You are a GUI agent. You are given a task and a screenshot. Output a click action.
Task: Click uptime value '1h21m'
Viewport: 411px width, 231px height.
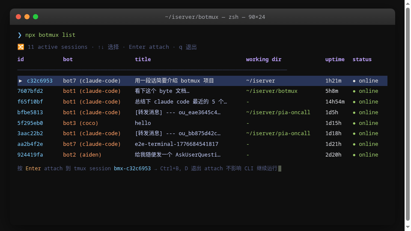coord(334,81)
